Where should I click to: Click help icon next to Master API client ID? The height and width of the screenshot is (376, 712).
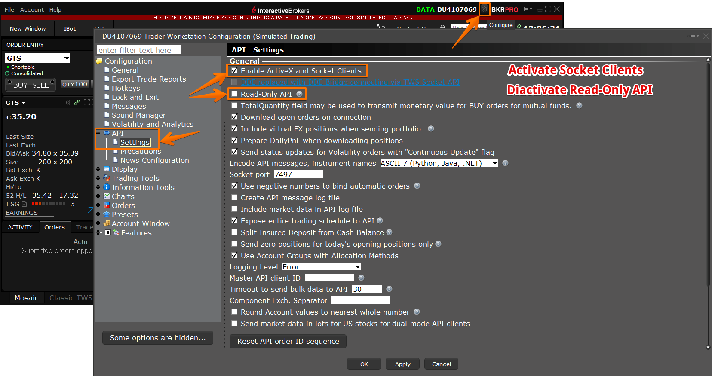(x=361, y=278)
